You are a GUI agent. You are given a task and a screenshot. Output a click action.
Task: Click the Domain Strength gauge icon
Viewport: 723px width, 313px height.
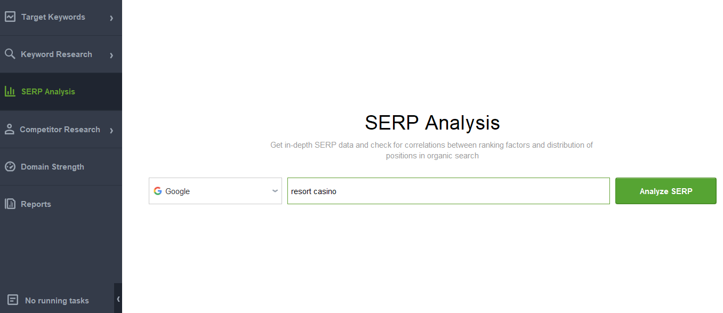coord(10,166)
